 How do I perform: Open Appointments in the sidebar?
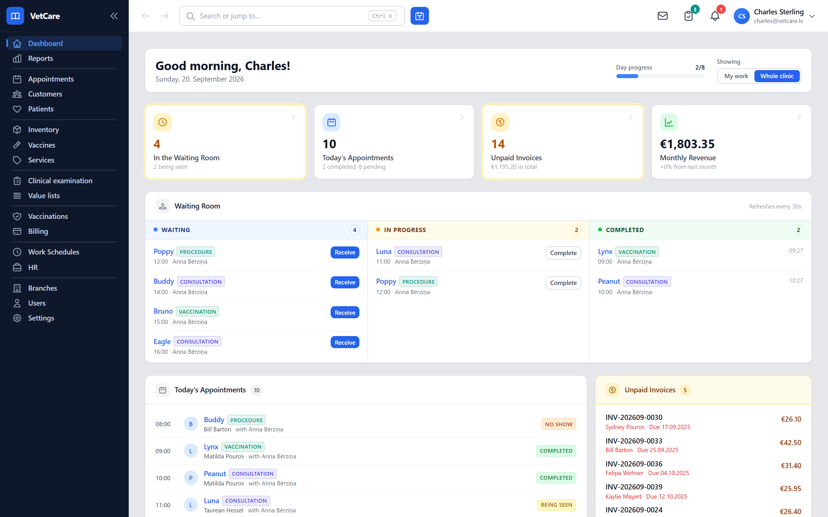click(x=64, y=79)
